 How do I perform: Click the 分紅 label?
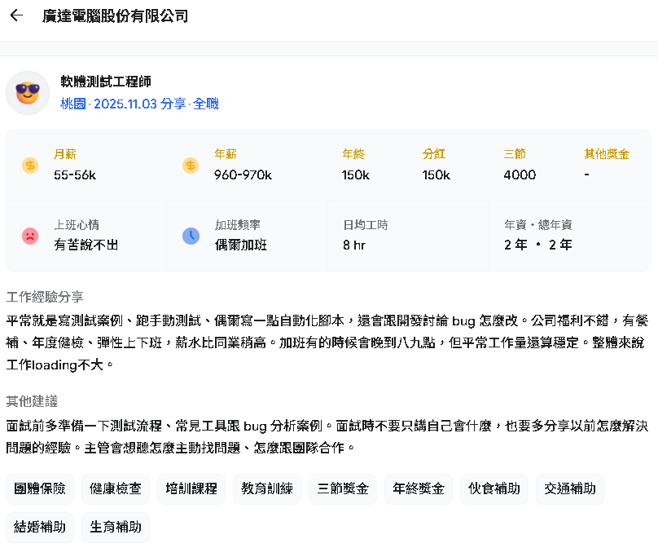click(434, 154)
